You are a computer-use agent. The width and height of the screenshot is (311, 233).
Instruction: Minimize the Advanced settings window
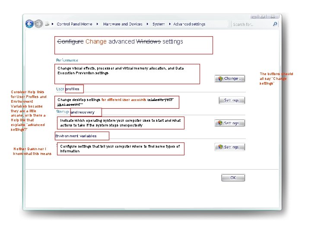pos(254,17)
